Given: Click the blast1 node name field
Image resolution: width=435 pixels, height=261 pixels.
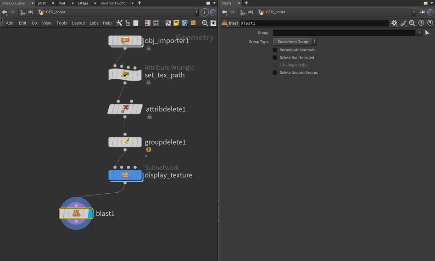Looking at the screenshot, I should click(x=314, y=23).
